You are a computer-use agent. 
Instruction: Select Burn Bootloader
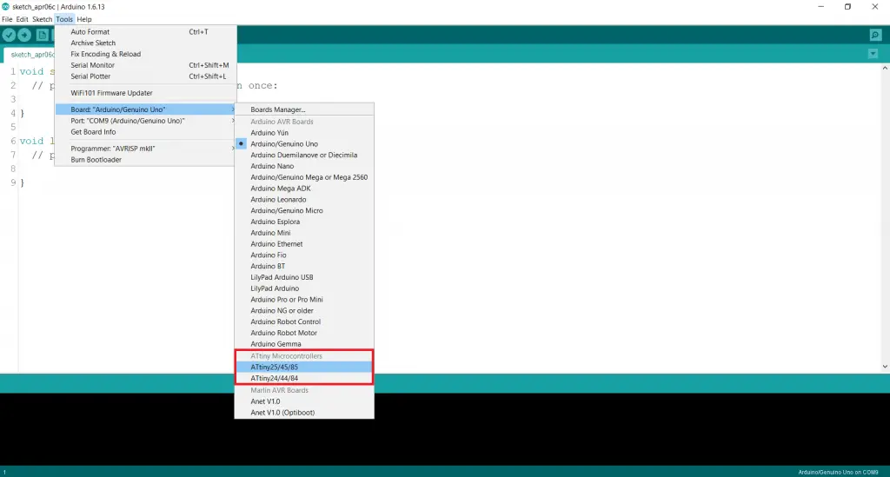click(x=145, y=159)
